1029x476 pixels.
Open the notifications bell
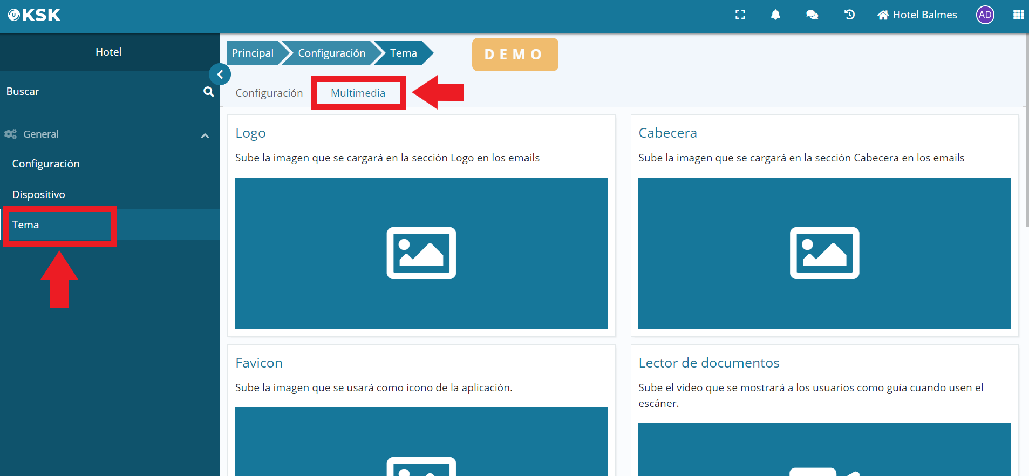click(775, 15)
